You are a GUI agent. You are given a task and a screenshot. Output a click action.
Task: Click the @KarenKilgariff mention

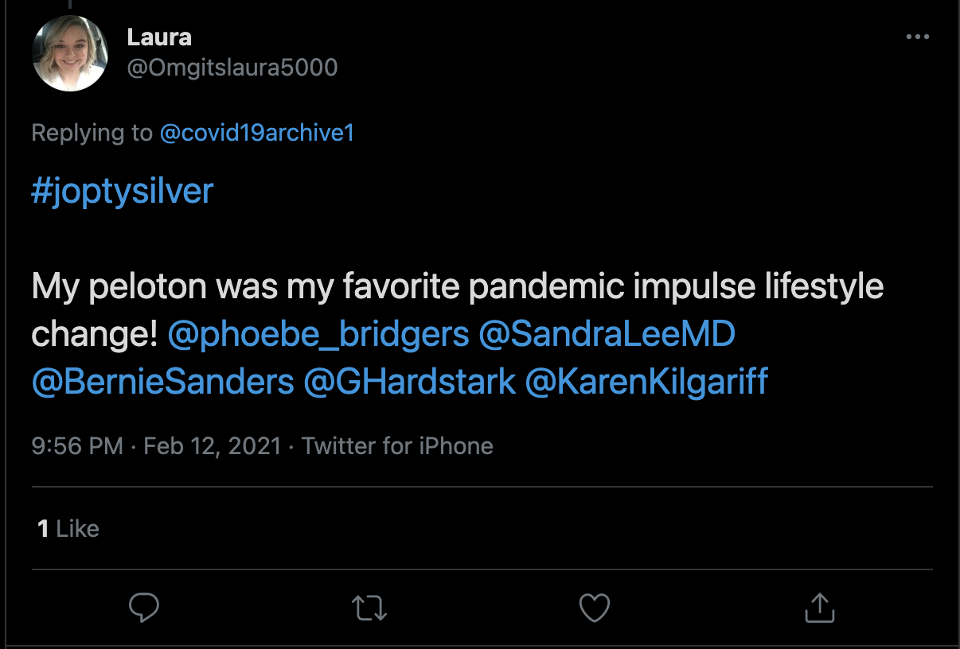point(646,382)
